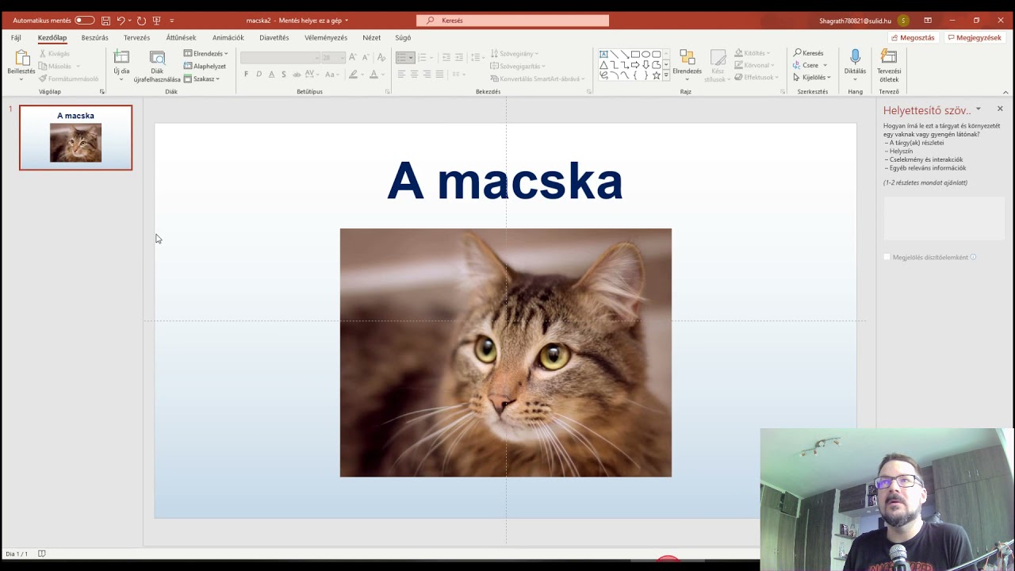
Task: Check the Megjelölés díszítőelemként checkbox
Action: tap(887, 257)
